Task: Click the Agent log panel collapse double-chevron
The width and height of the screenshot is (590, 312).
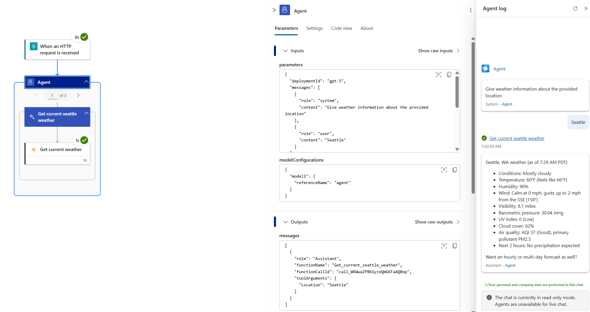Action: click(586, 8)
